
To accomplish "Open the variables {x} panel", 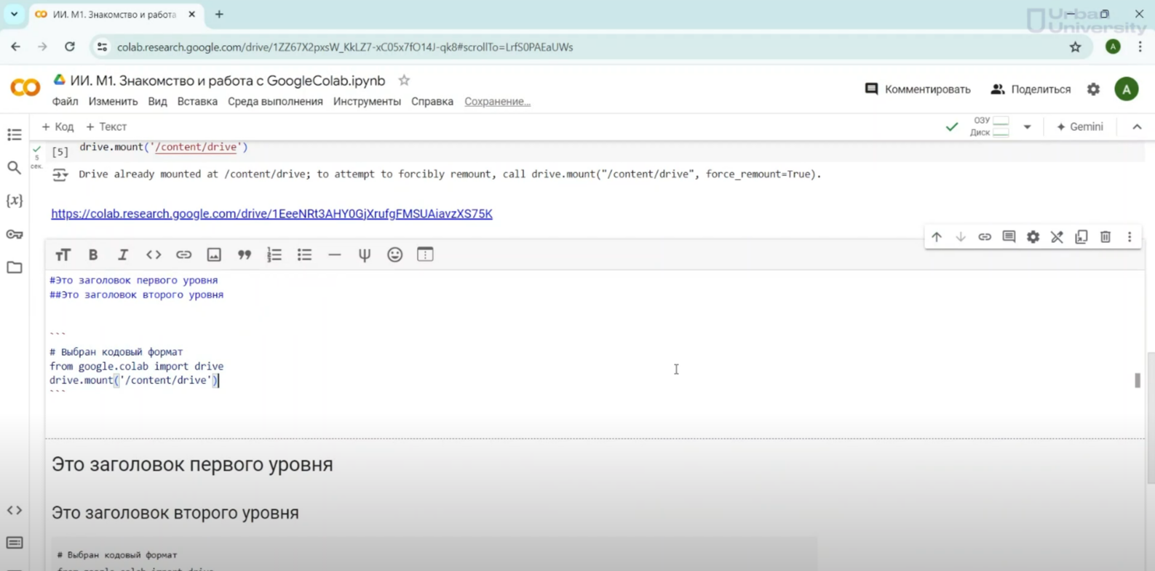I will point(15,201).
